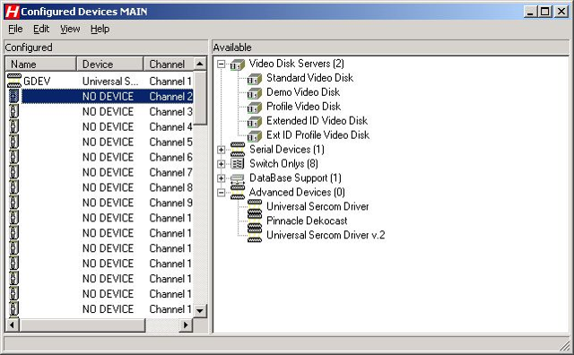Click the icon of Channel 4 row
Viewport: 574px width, 355px height.
[x=13, y=126]
